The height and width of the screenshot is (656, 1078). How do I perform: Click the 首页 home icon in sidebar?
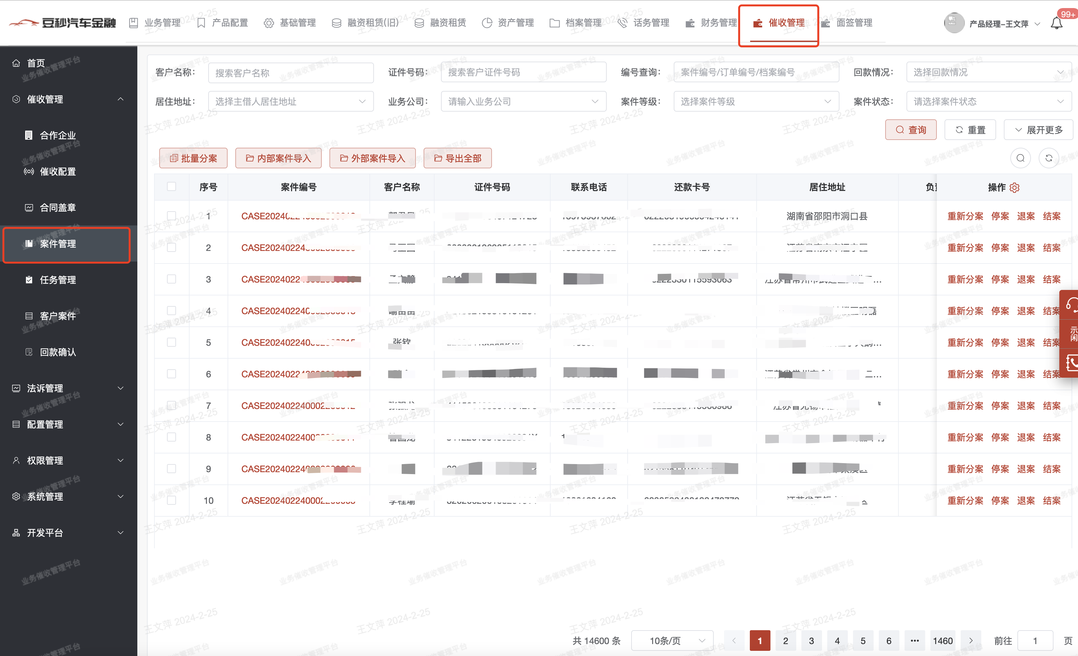[16, 63]
